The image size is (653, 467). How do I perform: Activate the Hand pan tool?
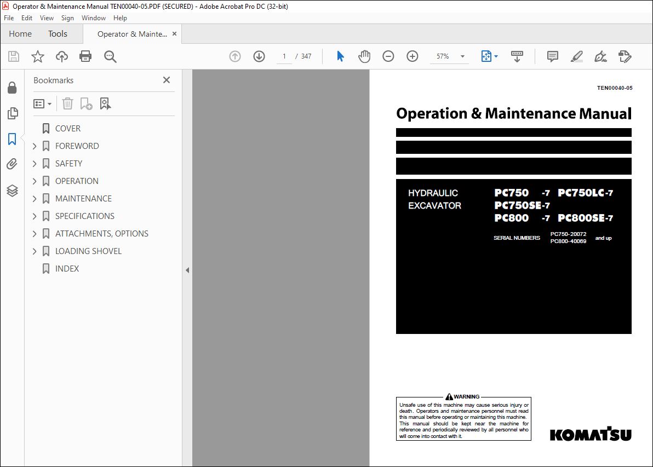364,56
